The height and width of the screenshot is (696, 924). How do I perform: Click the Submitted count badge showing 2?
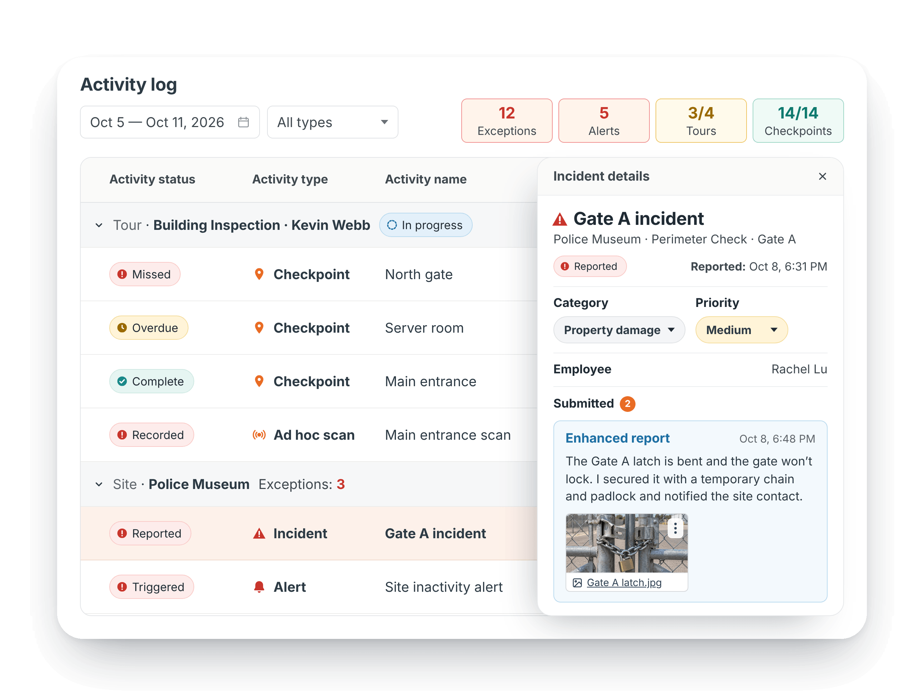pos(627,404)
